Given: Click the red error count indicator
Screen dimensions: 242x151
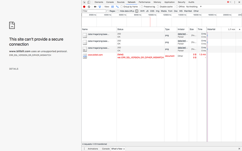Looking at the screenshot, I should click(229, 2).
